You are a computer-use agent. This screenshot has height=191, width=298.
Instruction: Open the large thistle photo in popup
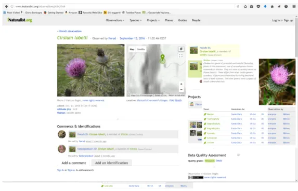pyautogui.click(x=277, y=82)
